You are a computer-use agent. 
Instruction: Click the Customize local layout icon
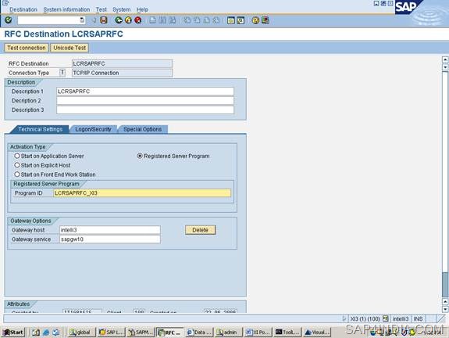coord(265,20)
